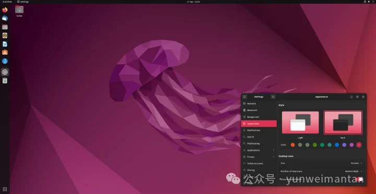Choose the olive green accent color
The width and height of the screenshot is (376, 194).
(315, 145)
